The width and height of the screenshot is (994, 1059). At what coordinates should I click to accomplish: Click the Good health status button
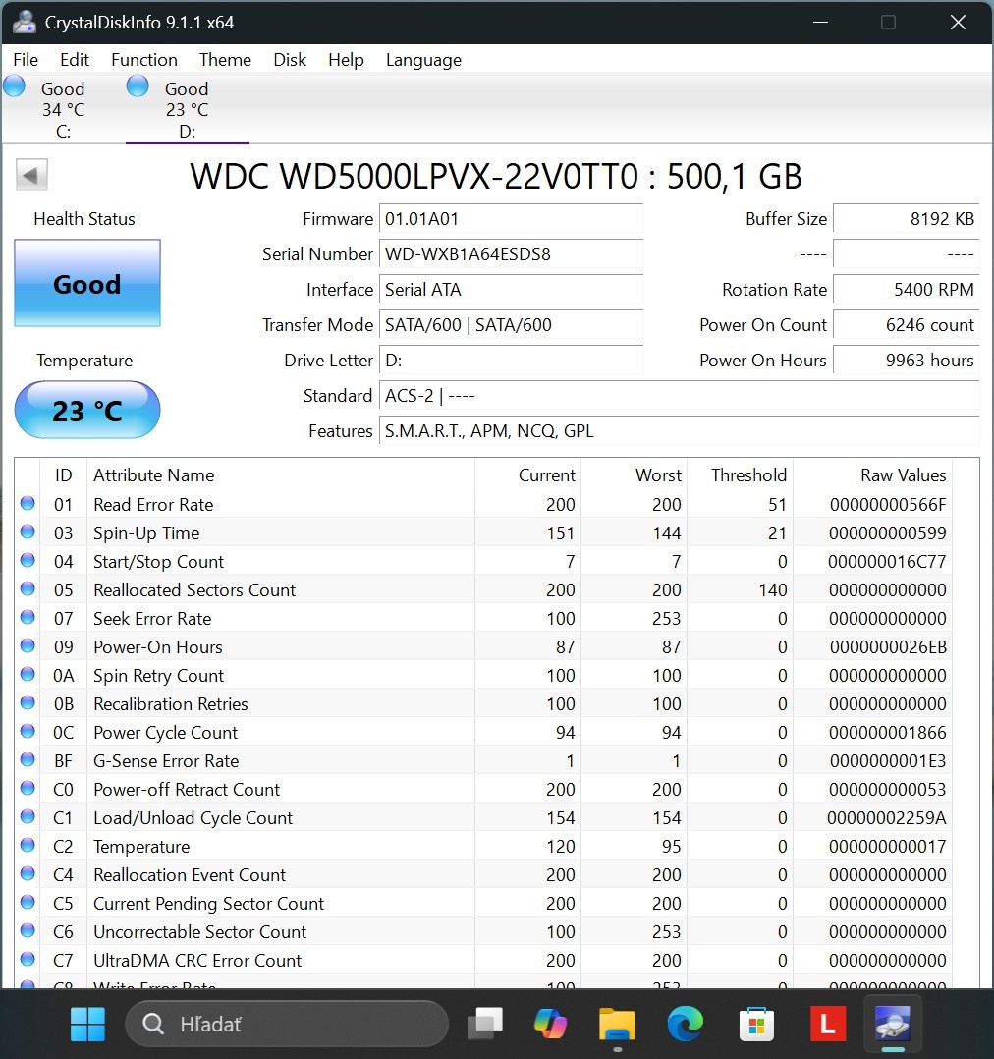(x=87, y=283)
